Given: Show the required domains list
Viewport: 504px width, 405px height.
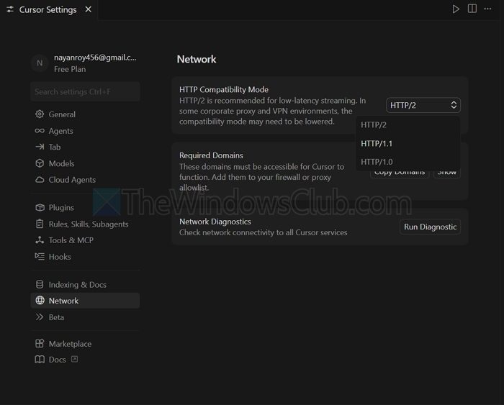Looking at the screenshot, I should tap(447, 173).
